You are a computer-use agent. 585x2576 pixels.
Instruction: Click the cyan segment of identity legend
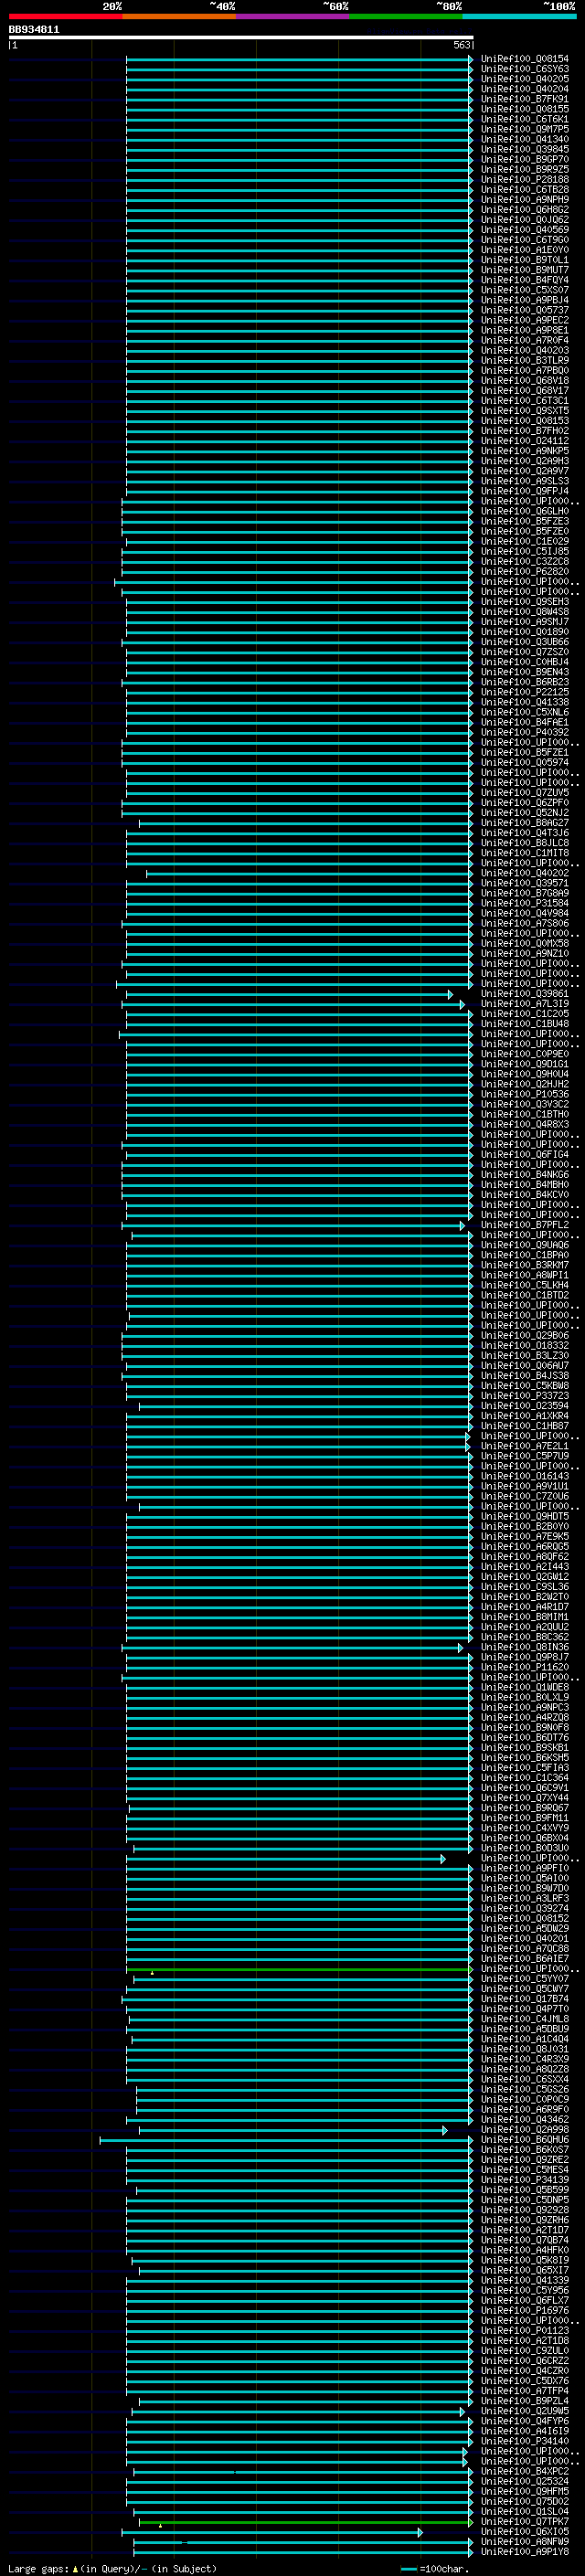[x=518, y=17]
